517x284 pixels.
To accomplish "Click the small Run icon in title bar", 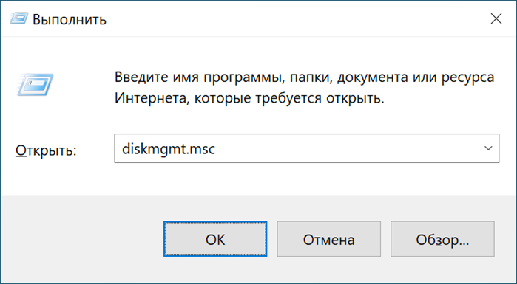I will 18,18.
